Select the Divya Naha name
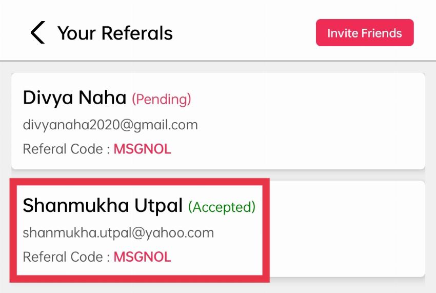 [x=74, y=97]
